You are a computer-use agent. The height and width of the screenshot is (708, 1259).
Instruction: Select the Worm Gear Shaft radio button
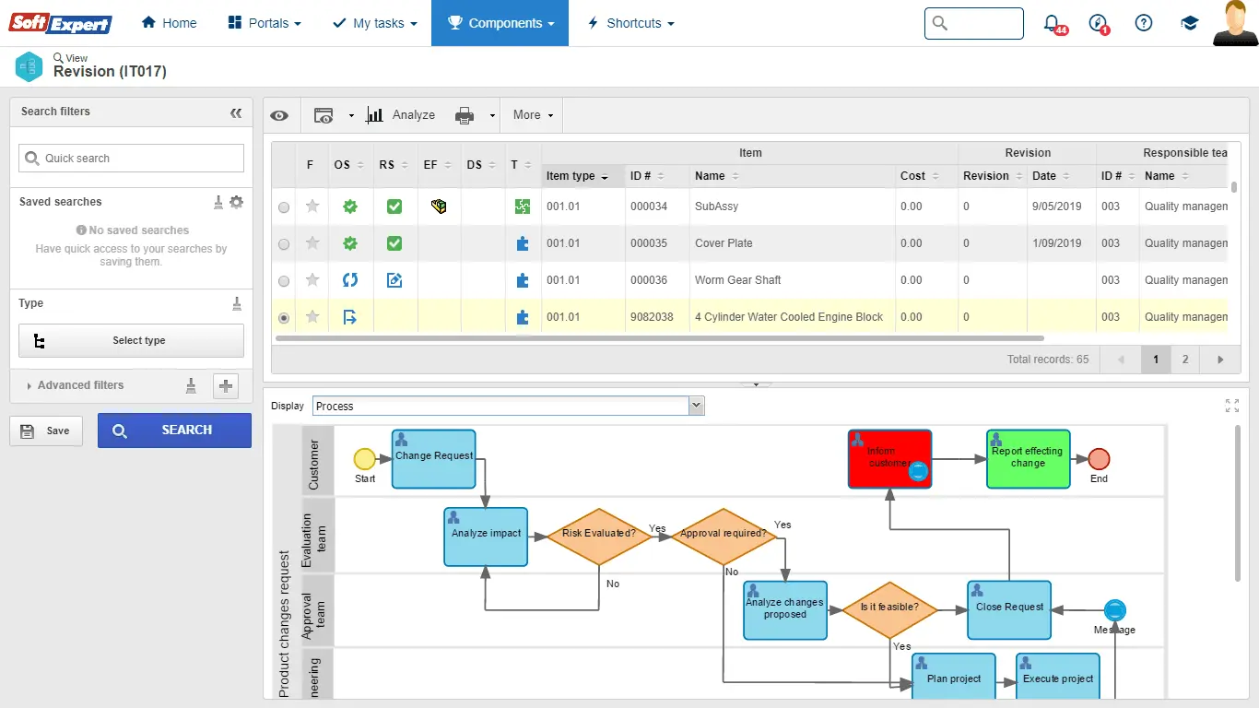284,281
